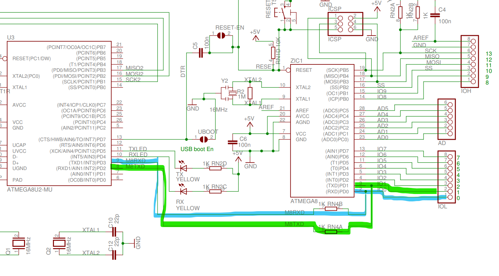499x276 pixels.
Task: Select the RESET(PC1/DW) pin label
Action: pyautogui.click(x=31, y=58)
